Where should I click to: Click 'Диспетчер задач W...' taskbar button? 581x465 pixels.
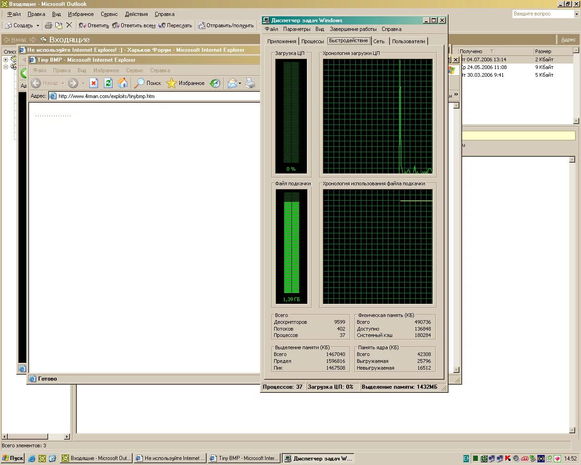[318, 458]
